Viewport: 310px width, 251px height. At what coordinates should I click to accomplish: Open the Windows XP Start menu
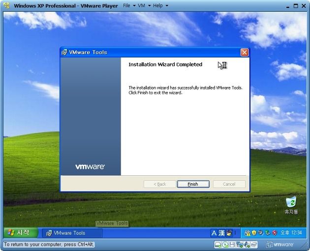20,233
